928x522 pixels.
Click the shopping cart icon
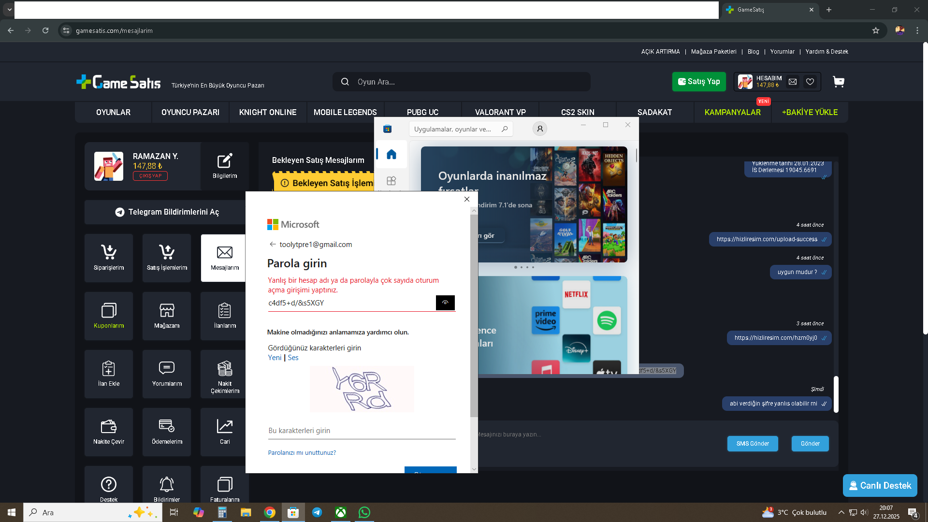click(x=839, y=82)
